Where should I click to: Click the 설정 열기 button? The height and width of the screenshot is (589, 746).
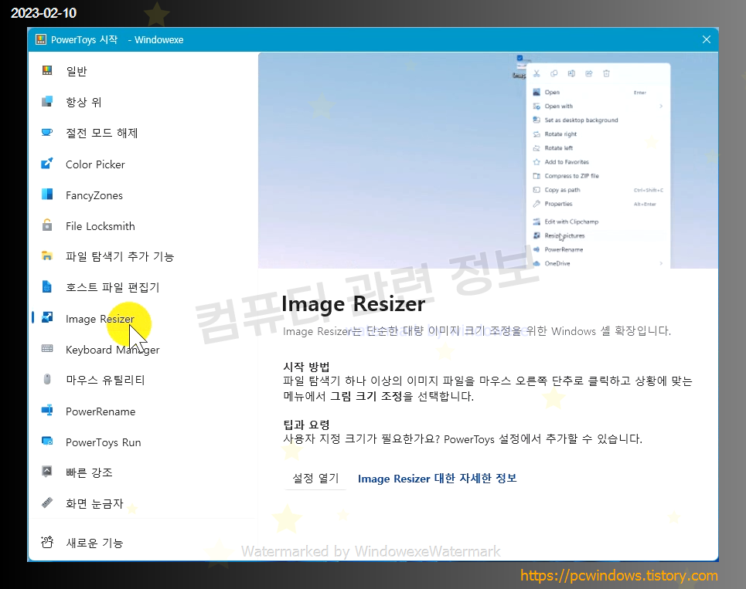pos(315,479)
